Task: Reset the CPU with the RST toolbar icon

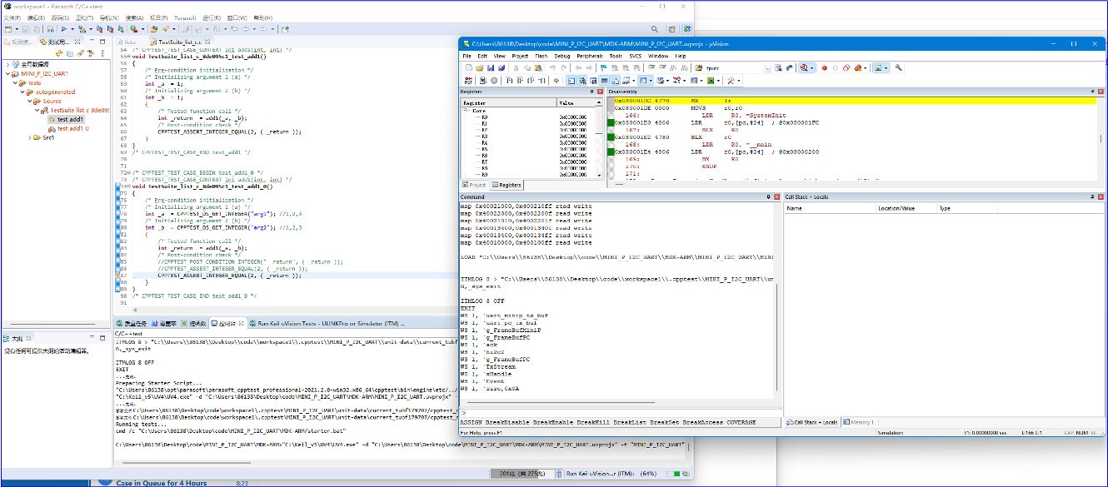Action: tap(469, 81)
